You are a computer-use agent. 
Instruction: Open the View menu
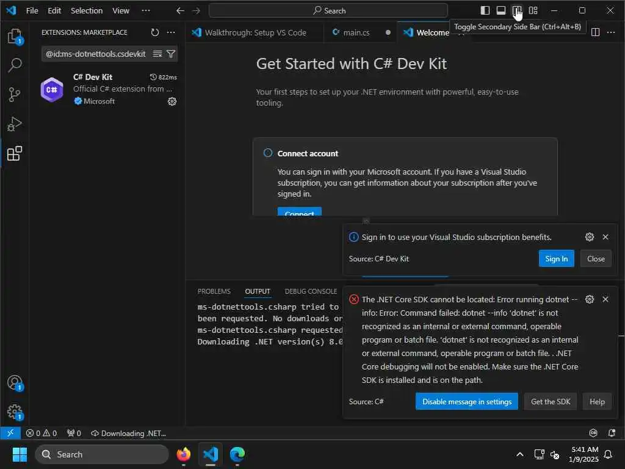(x=120, y=11)
